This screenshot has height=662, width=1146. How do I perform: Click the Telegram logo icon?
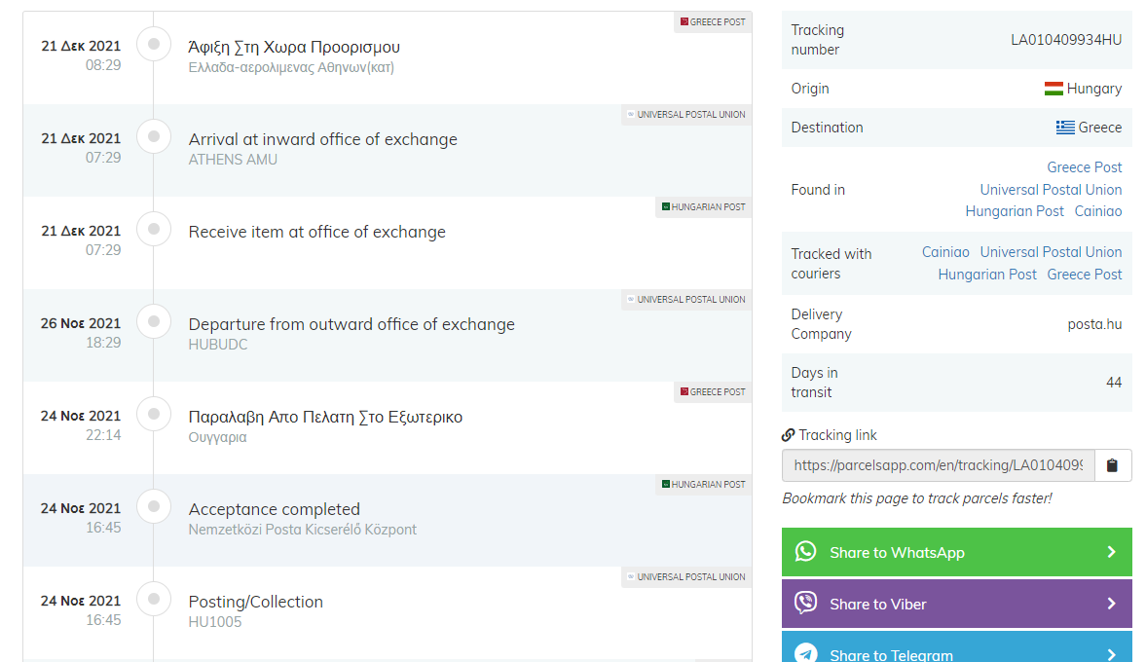point(805,652)
